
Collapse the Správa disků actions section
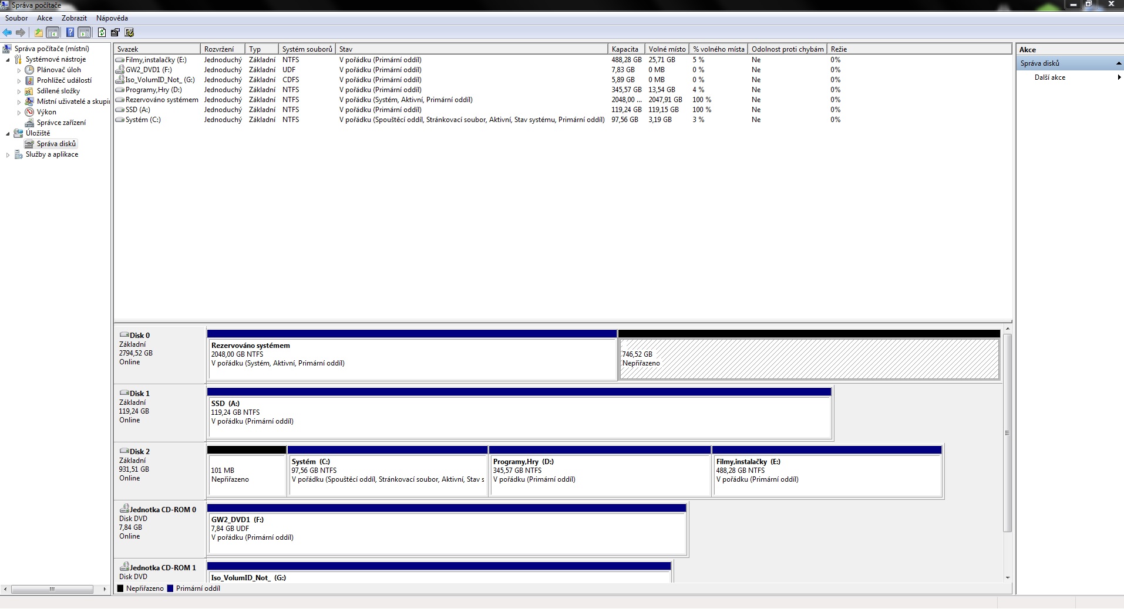pyautogui.click(x=1118, y=63)
